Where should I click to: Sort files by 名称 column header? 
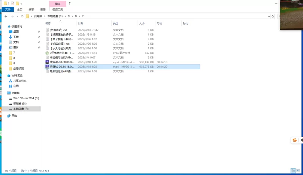[48, 23]
